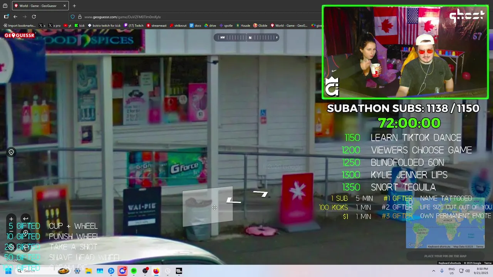
Task: Open street view Keyboard shortcuts link
Action: coord(449,263)
